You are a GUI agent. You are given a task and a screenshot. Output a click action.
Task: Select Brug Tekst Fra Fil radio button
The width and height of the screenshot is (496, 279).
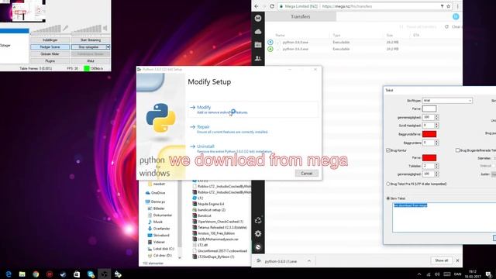click(388, 184)
